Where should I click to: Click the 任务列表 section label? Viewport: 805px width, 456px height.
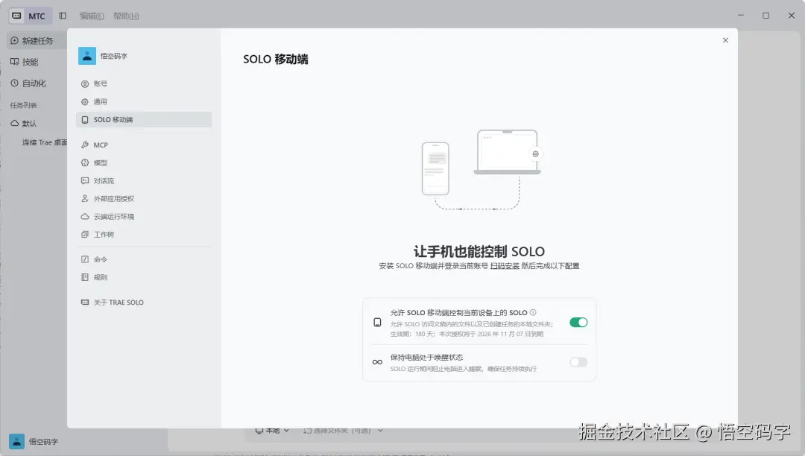point(23,105)
